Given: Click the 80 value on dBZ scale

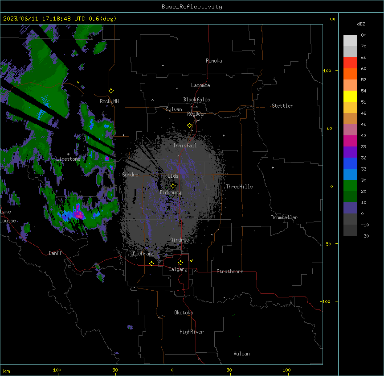Looking at the screenshot, I should point(364,35).
